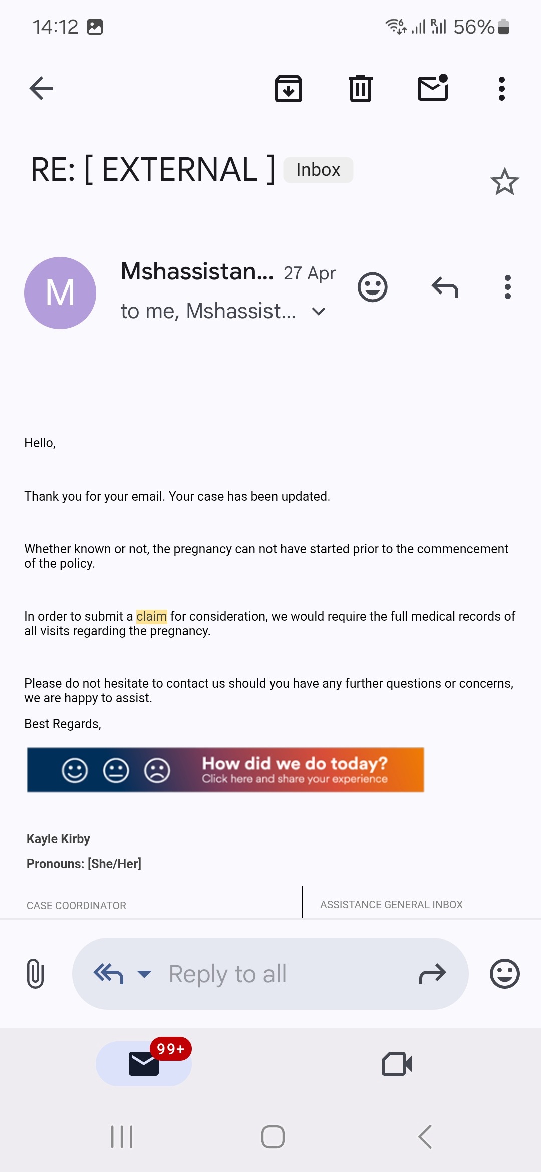This screenshot has height=1172, width=541.
Task: Add emoji reaction beside sender date
Action: [372, 287]
